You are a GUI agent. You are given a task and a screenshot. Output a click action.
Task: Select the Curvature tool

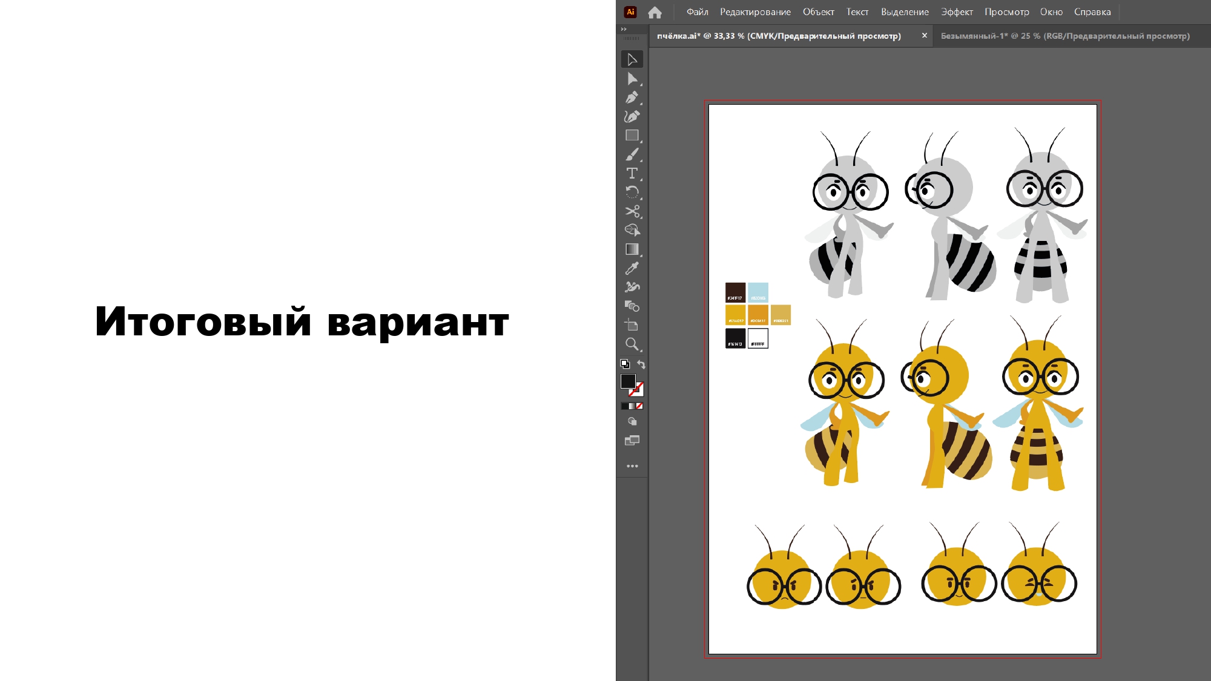(x=632, y=116)
